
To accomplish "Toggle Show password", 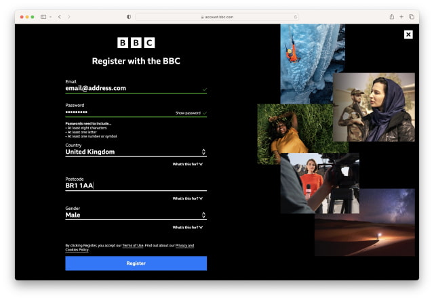I will (188, 113).
